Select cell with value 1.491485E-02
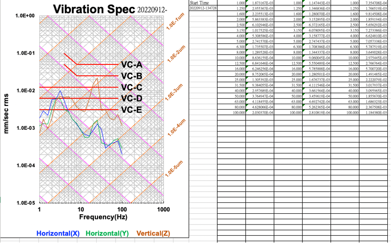391x243 pixels. click(373, 74)
